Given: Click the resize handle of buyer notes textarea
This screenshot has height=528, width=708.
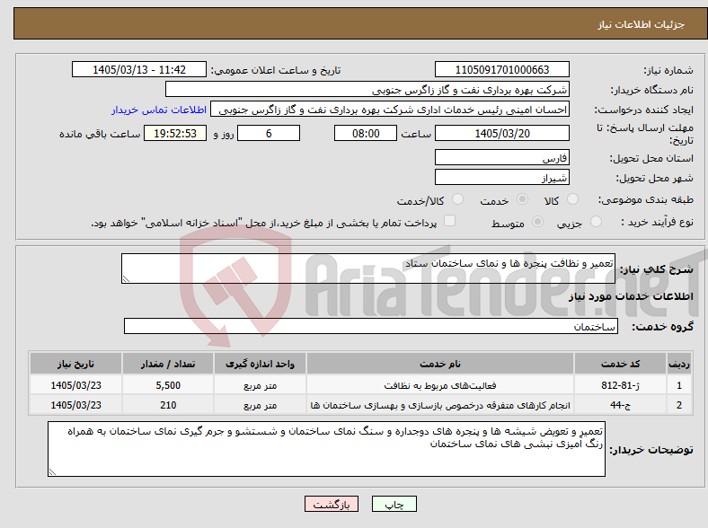Looking at the screenshot, I should 52,472.
